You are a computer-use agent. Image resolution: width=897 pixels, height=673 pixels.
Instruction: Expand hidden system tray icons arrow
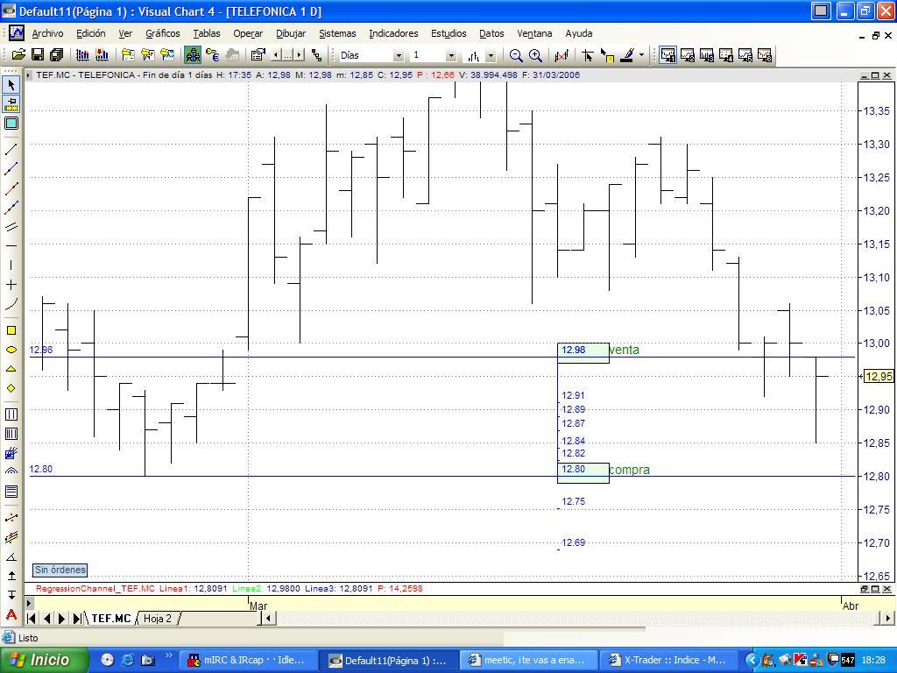[x=752, y=660]
